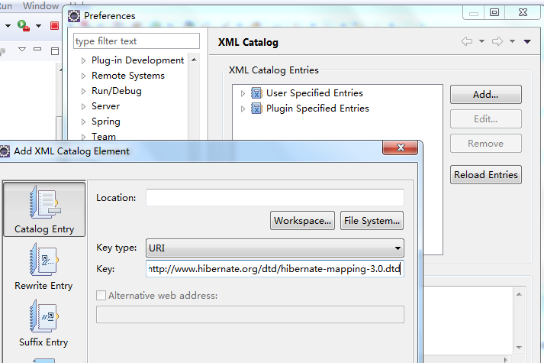
Task: Click the red Stop toolbar icon
Action: point(54,26)
